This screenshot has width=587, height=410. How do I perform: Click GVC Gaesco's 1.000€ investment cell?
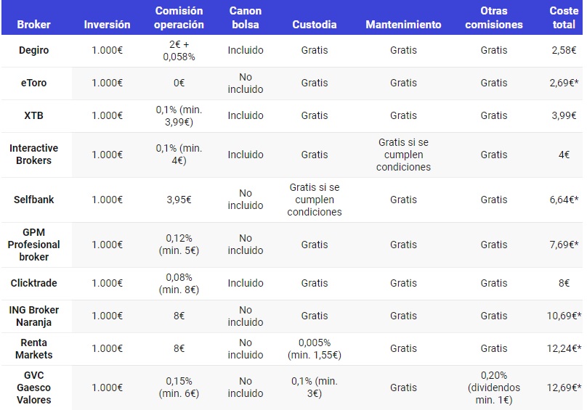[x=107, y=388]
